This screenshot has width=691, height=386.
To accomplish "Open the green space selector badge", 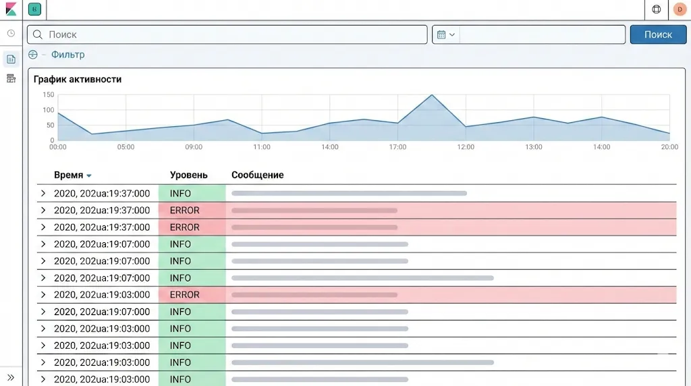I will tap(34, 9).
